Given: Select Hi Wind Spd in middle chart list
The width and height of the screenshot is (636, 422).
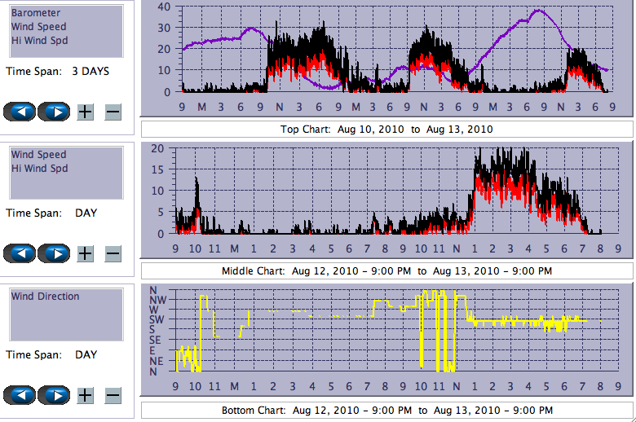Looking at the screenshot, I should pyautogui.click(x=39, y=169).
